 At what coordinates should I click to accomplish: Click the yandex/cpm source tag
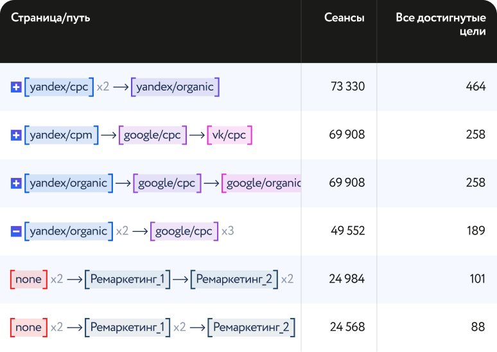pyautogui.click(x=62, y=135)
